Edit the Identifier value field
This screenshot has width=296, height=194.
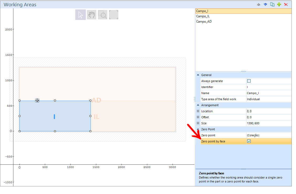click(269, 87)
